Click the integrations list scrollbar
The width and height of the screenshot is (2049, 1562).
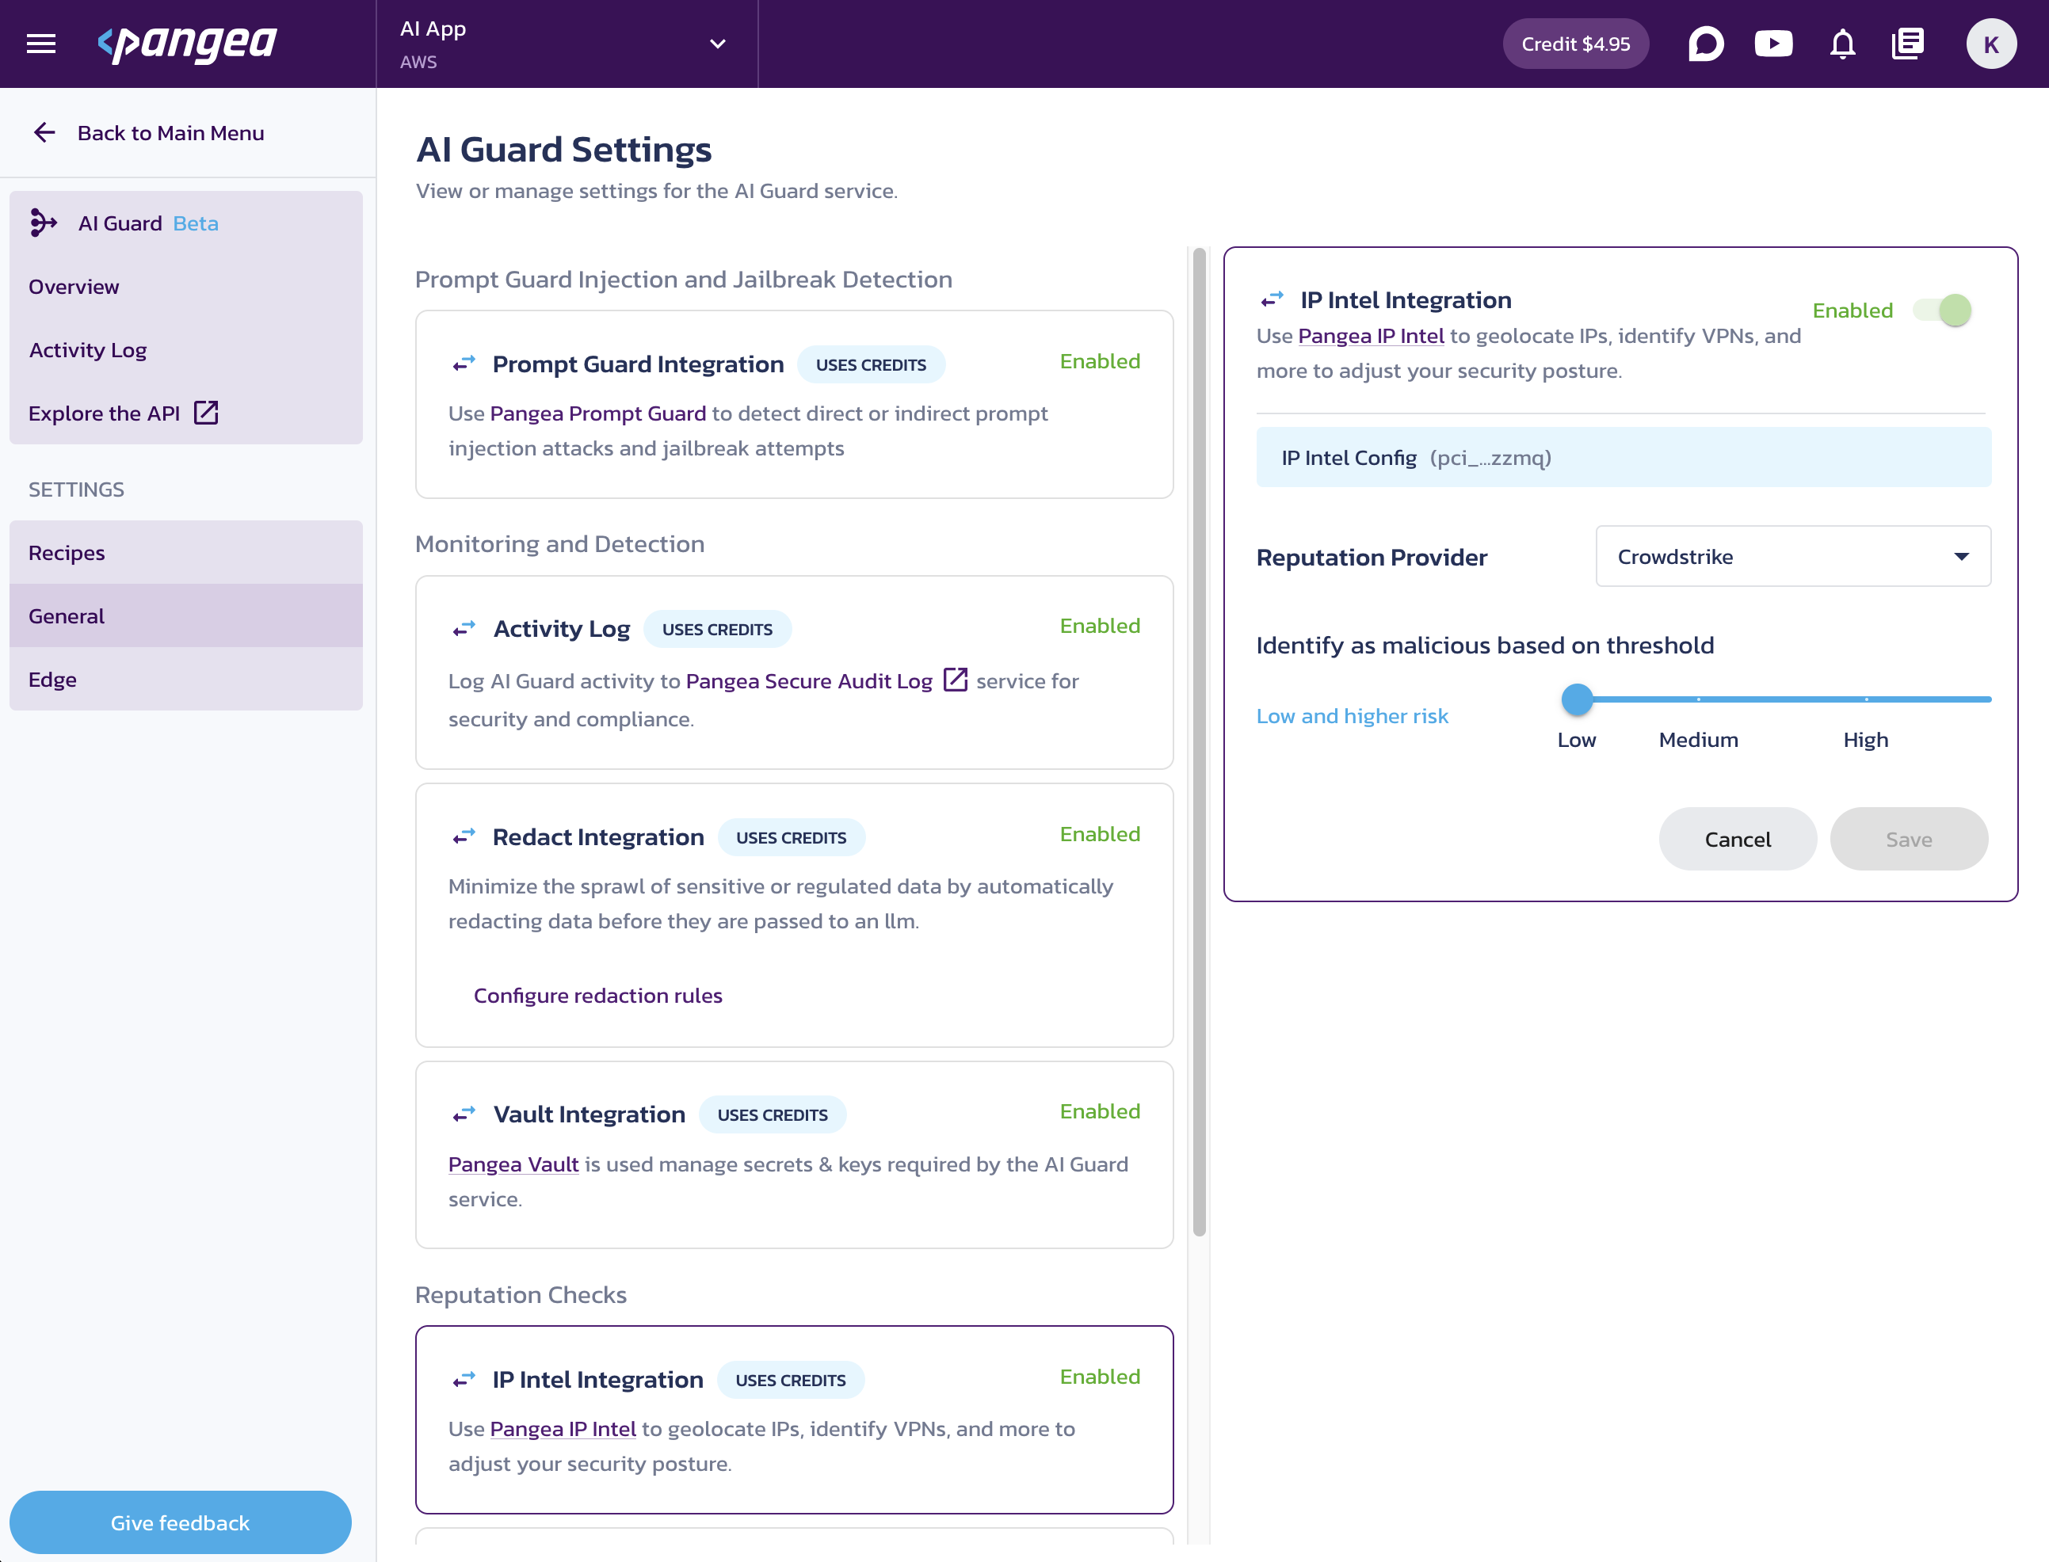pyautogui.click(x=1199, y=742)
